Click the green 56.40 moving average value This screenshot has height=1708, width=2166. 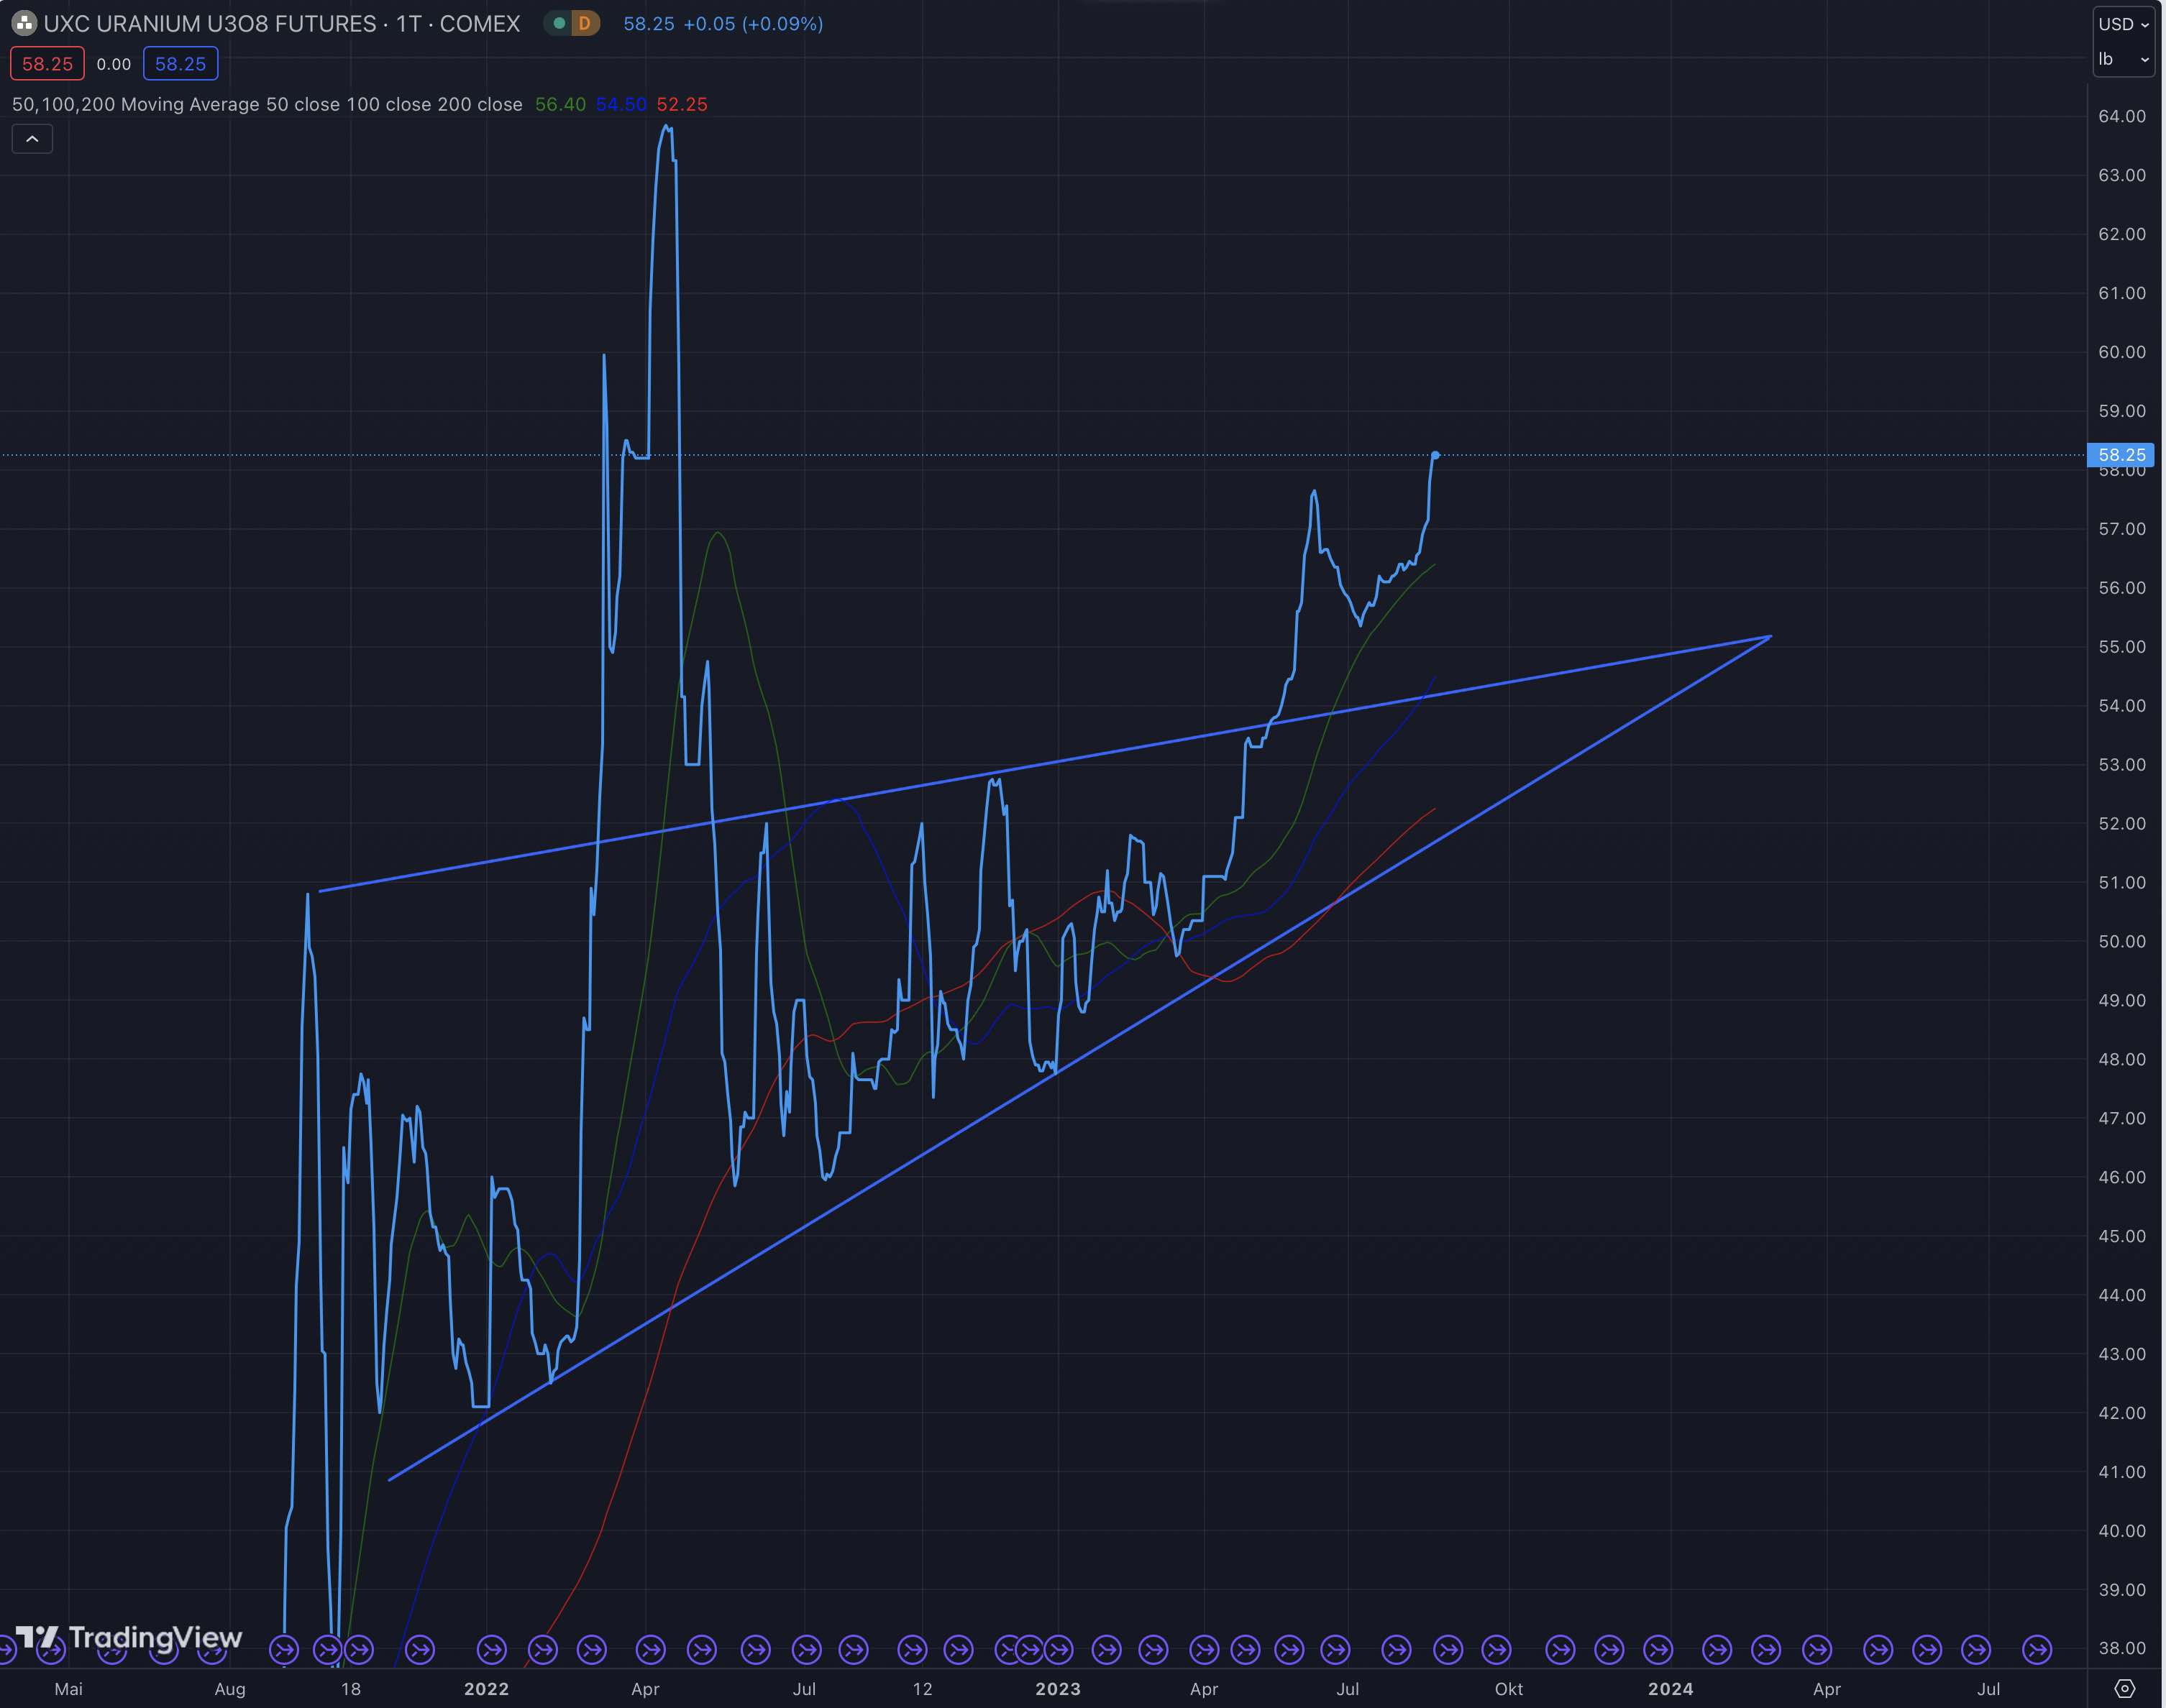[559, 104]
